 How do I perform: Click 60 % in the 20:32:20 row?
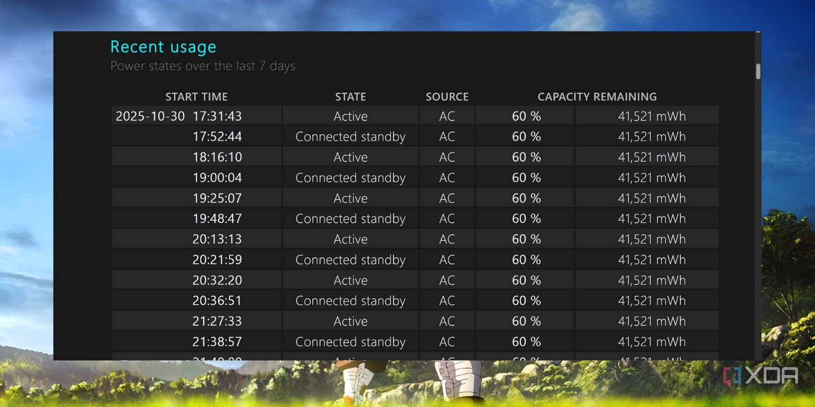[x=526, y=280]
